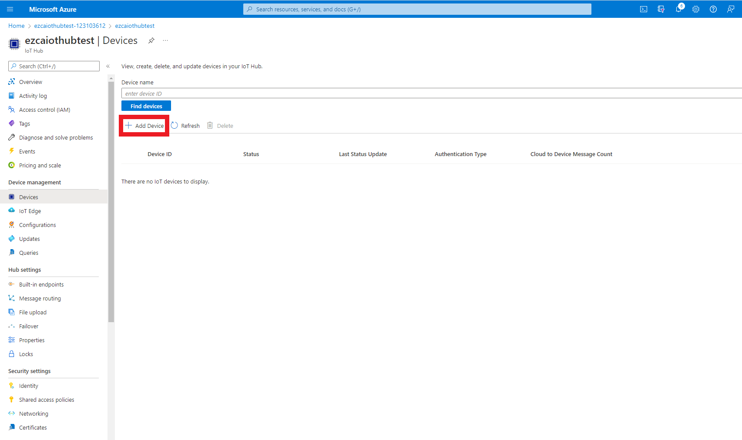
Task: Click the Built-in endpoints icon
Action: 12,284
